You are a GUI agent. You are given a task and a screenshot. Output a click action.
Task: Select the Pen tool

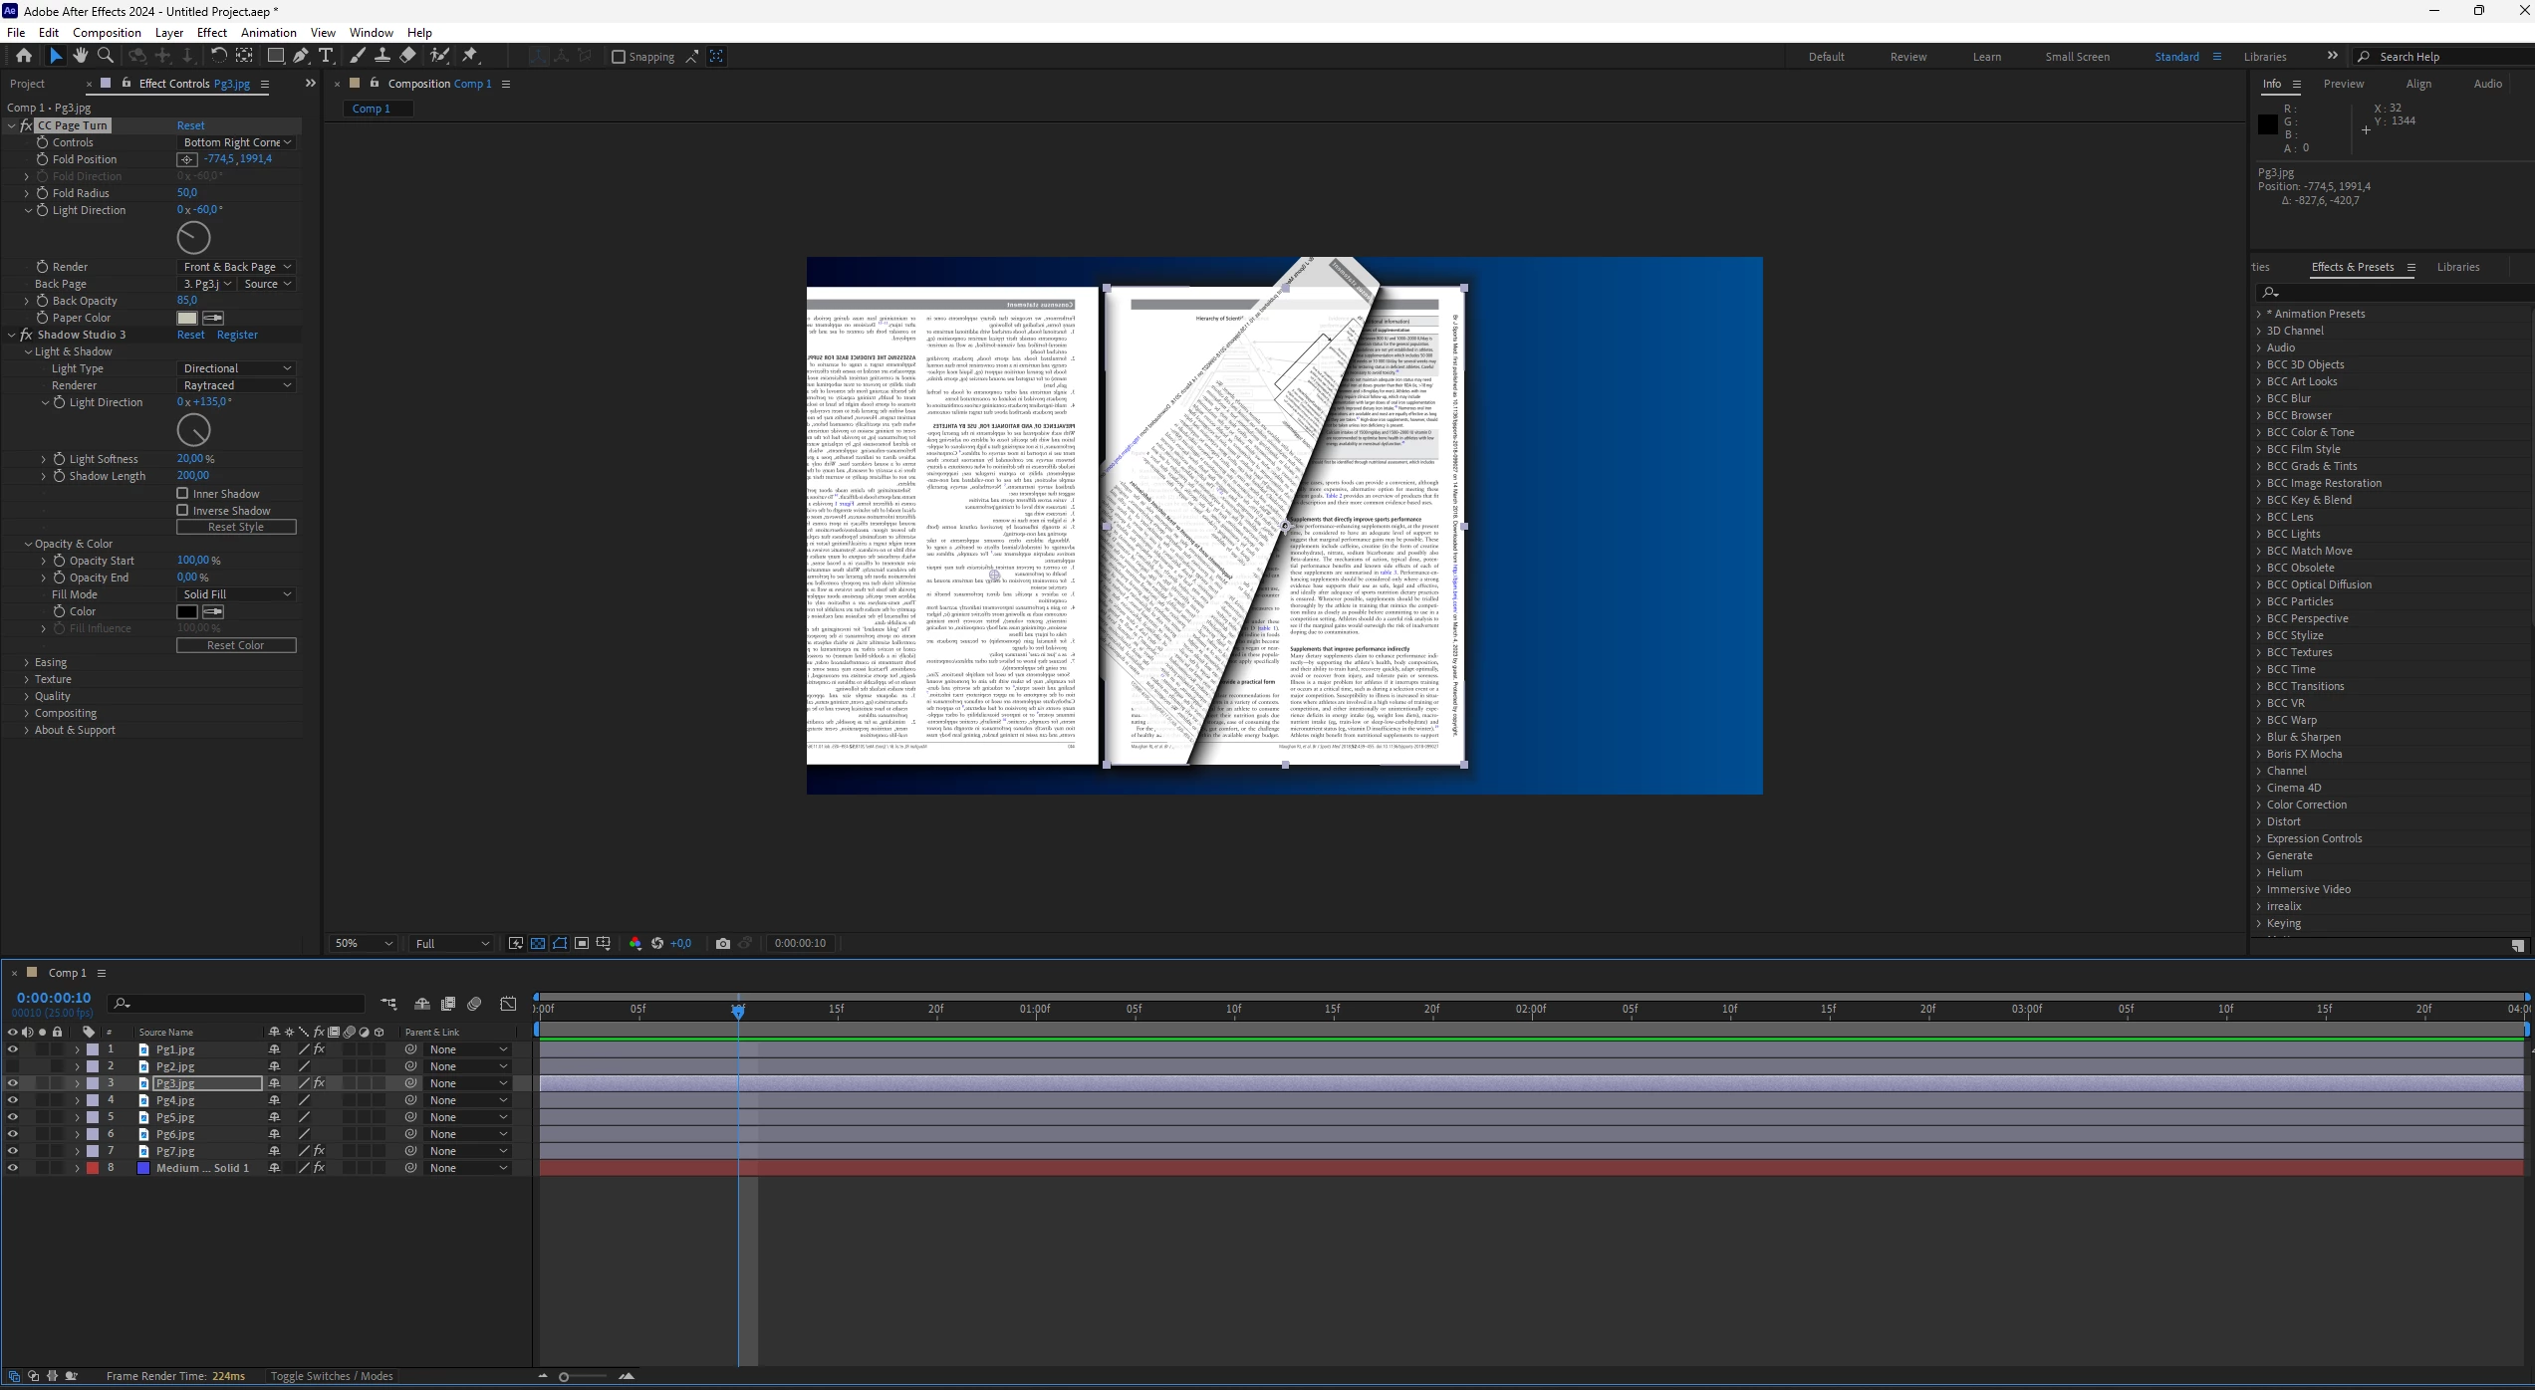tap(300, 56)
